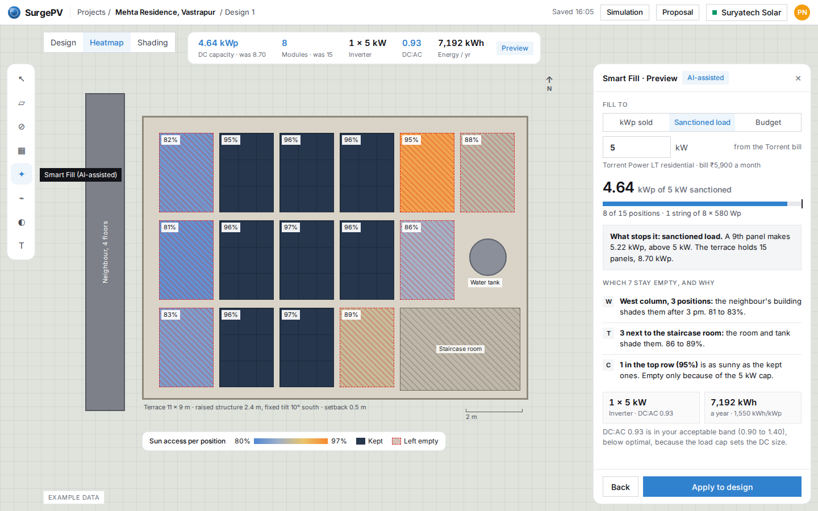Open the Simulation view
Image resolution: width=818 pixels, height=511 pixels.
point(625,12)
